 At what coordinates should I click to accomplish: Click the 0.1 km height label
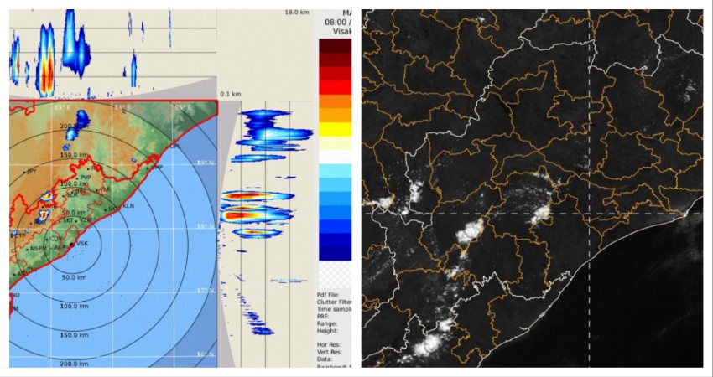point(229,95)
